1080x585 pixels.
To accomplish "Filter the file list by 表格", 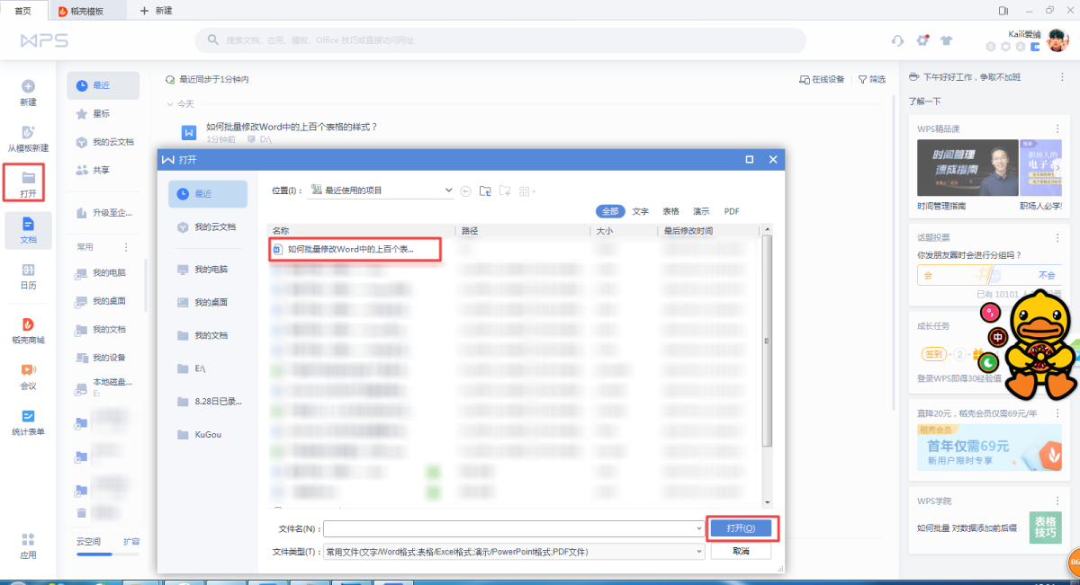I will 670,211.
